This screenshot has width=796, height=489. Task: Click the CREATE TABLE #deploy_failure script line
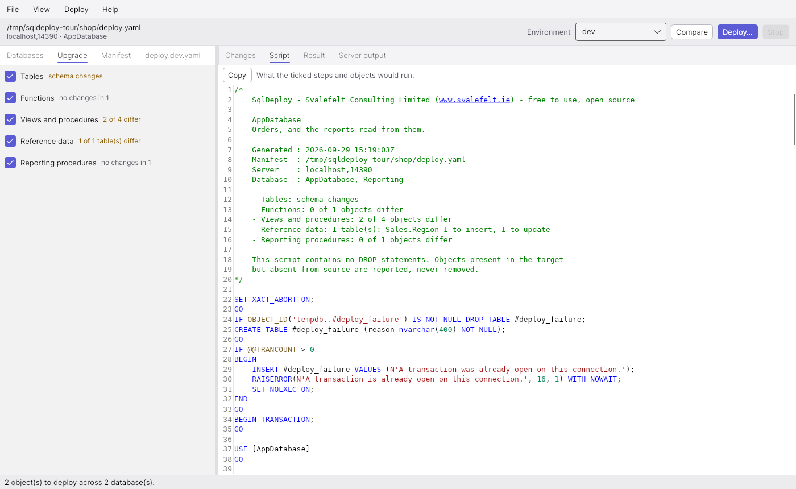click(370, 329)
